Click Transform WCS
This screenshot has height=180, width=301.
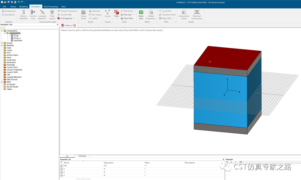[167, 15]
